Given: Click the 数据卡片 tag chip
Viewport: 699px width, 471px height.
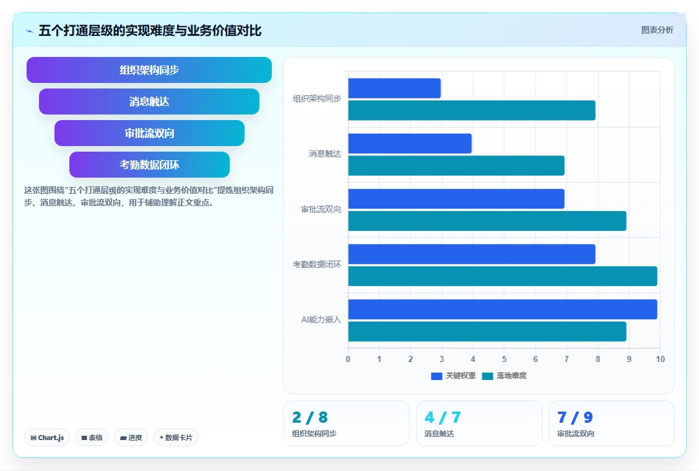Looking at the screenshot, I should pos(176,438).
